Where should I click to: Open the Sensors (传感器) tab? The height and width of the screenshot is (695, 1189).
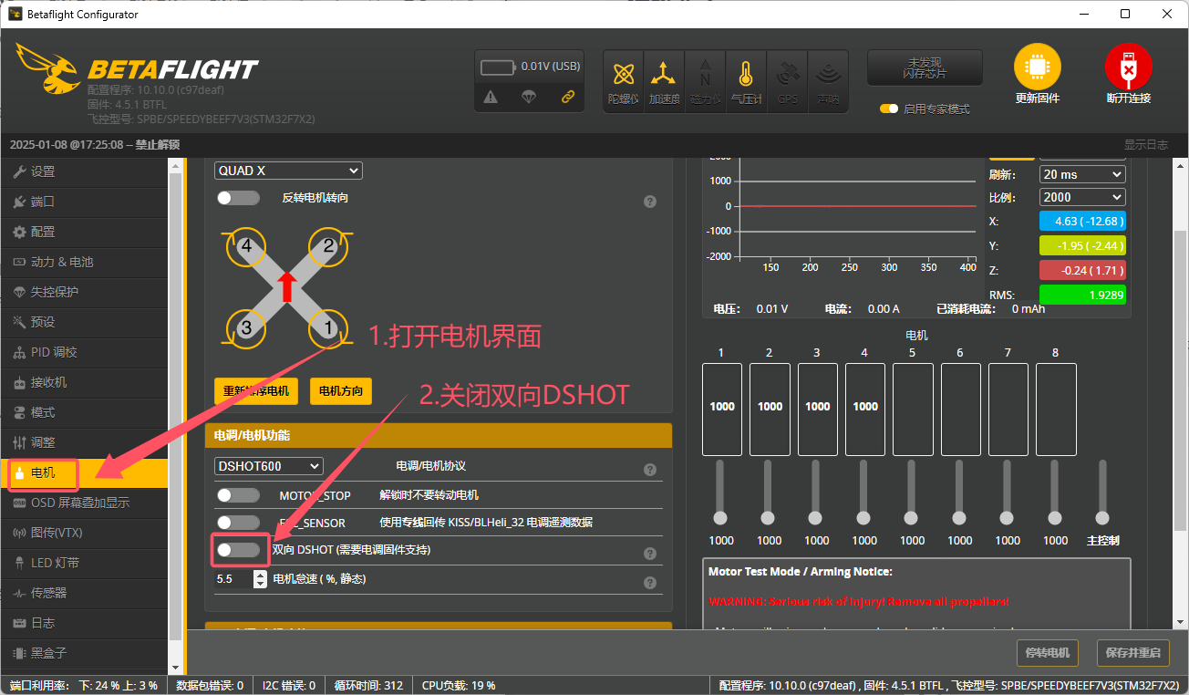point(84,593)
